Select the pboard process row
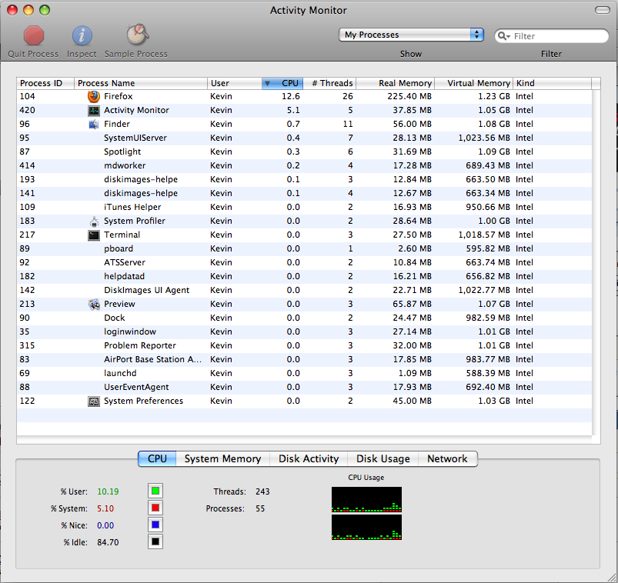Viewport: 618px width, 583px height. tap(304, 248)
